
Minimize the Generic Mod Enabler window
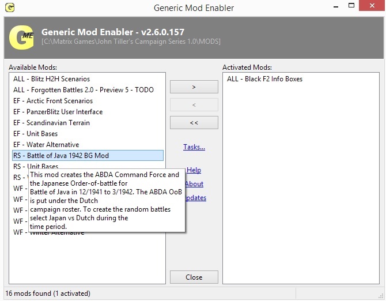pos(336,6)
